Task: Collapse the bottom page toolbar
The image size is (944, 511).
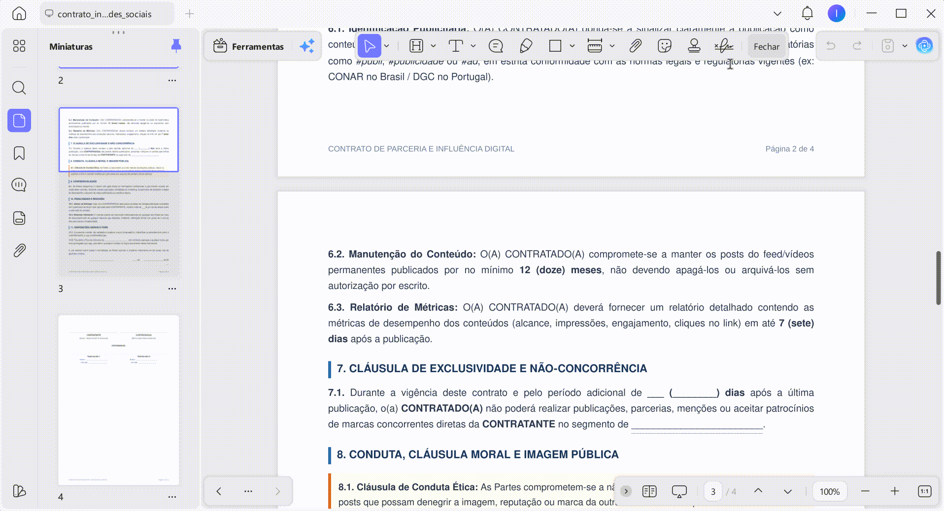Action: [626, 491]
